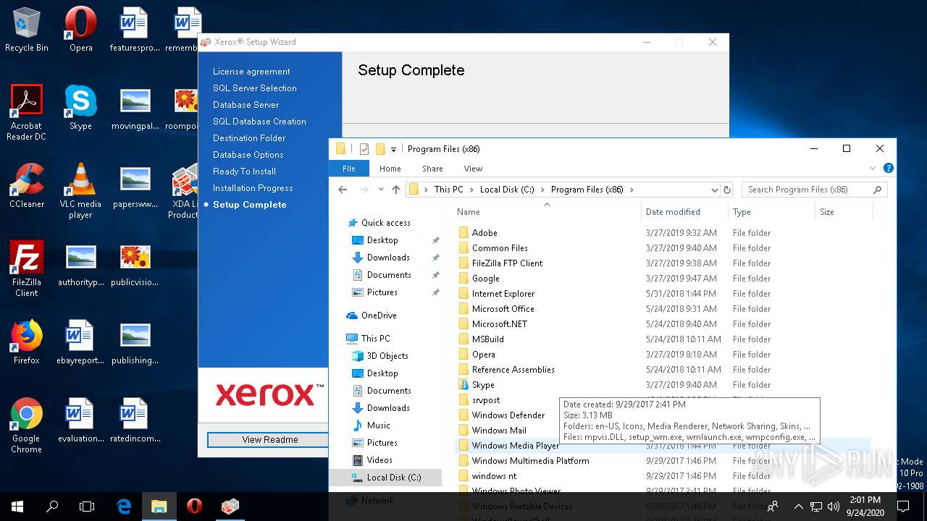Open the address bar history dropdown

point(714,190)
